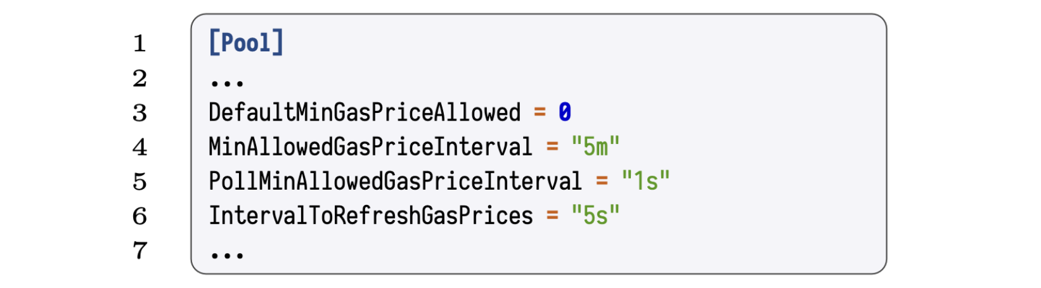This screenshot has height=288, width=1041.
Task: Click the equals sign after DefaultMinGasPriceAllowed
Action: (x=540, y=113)
